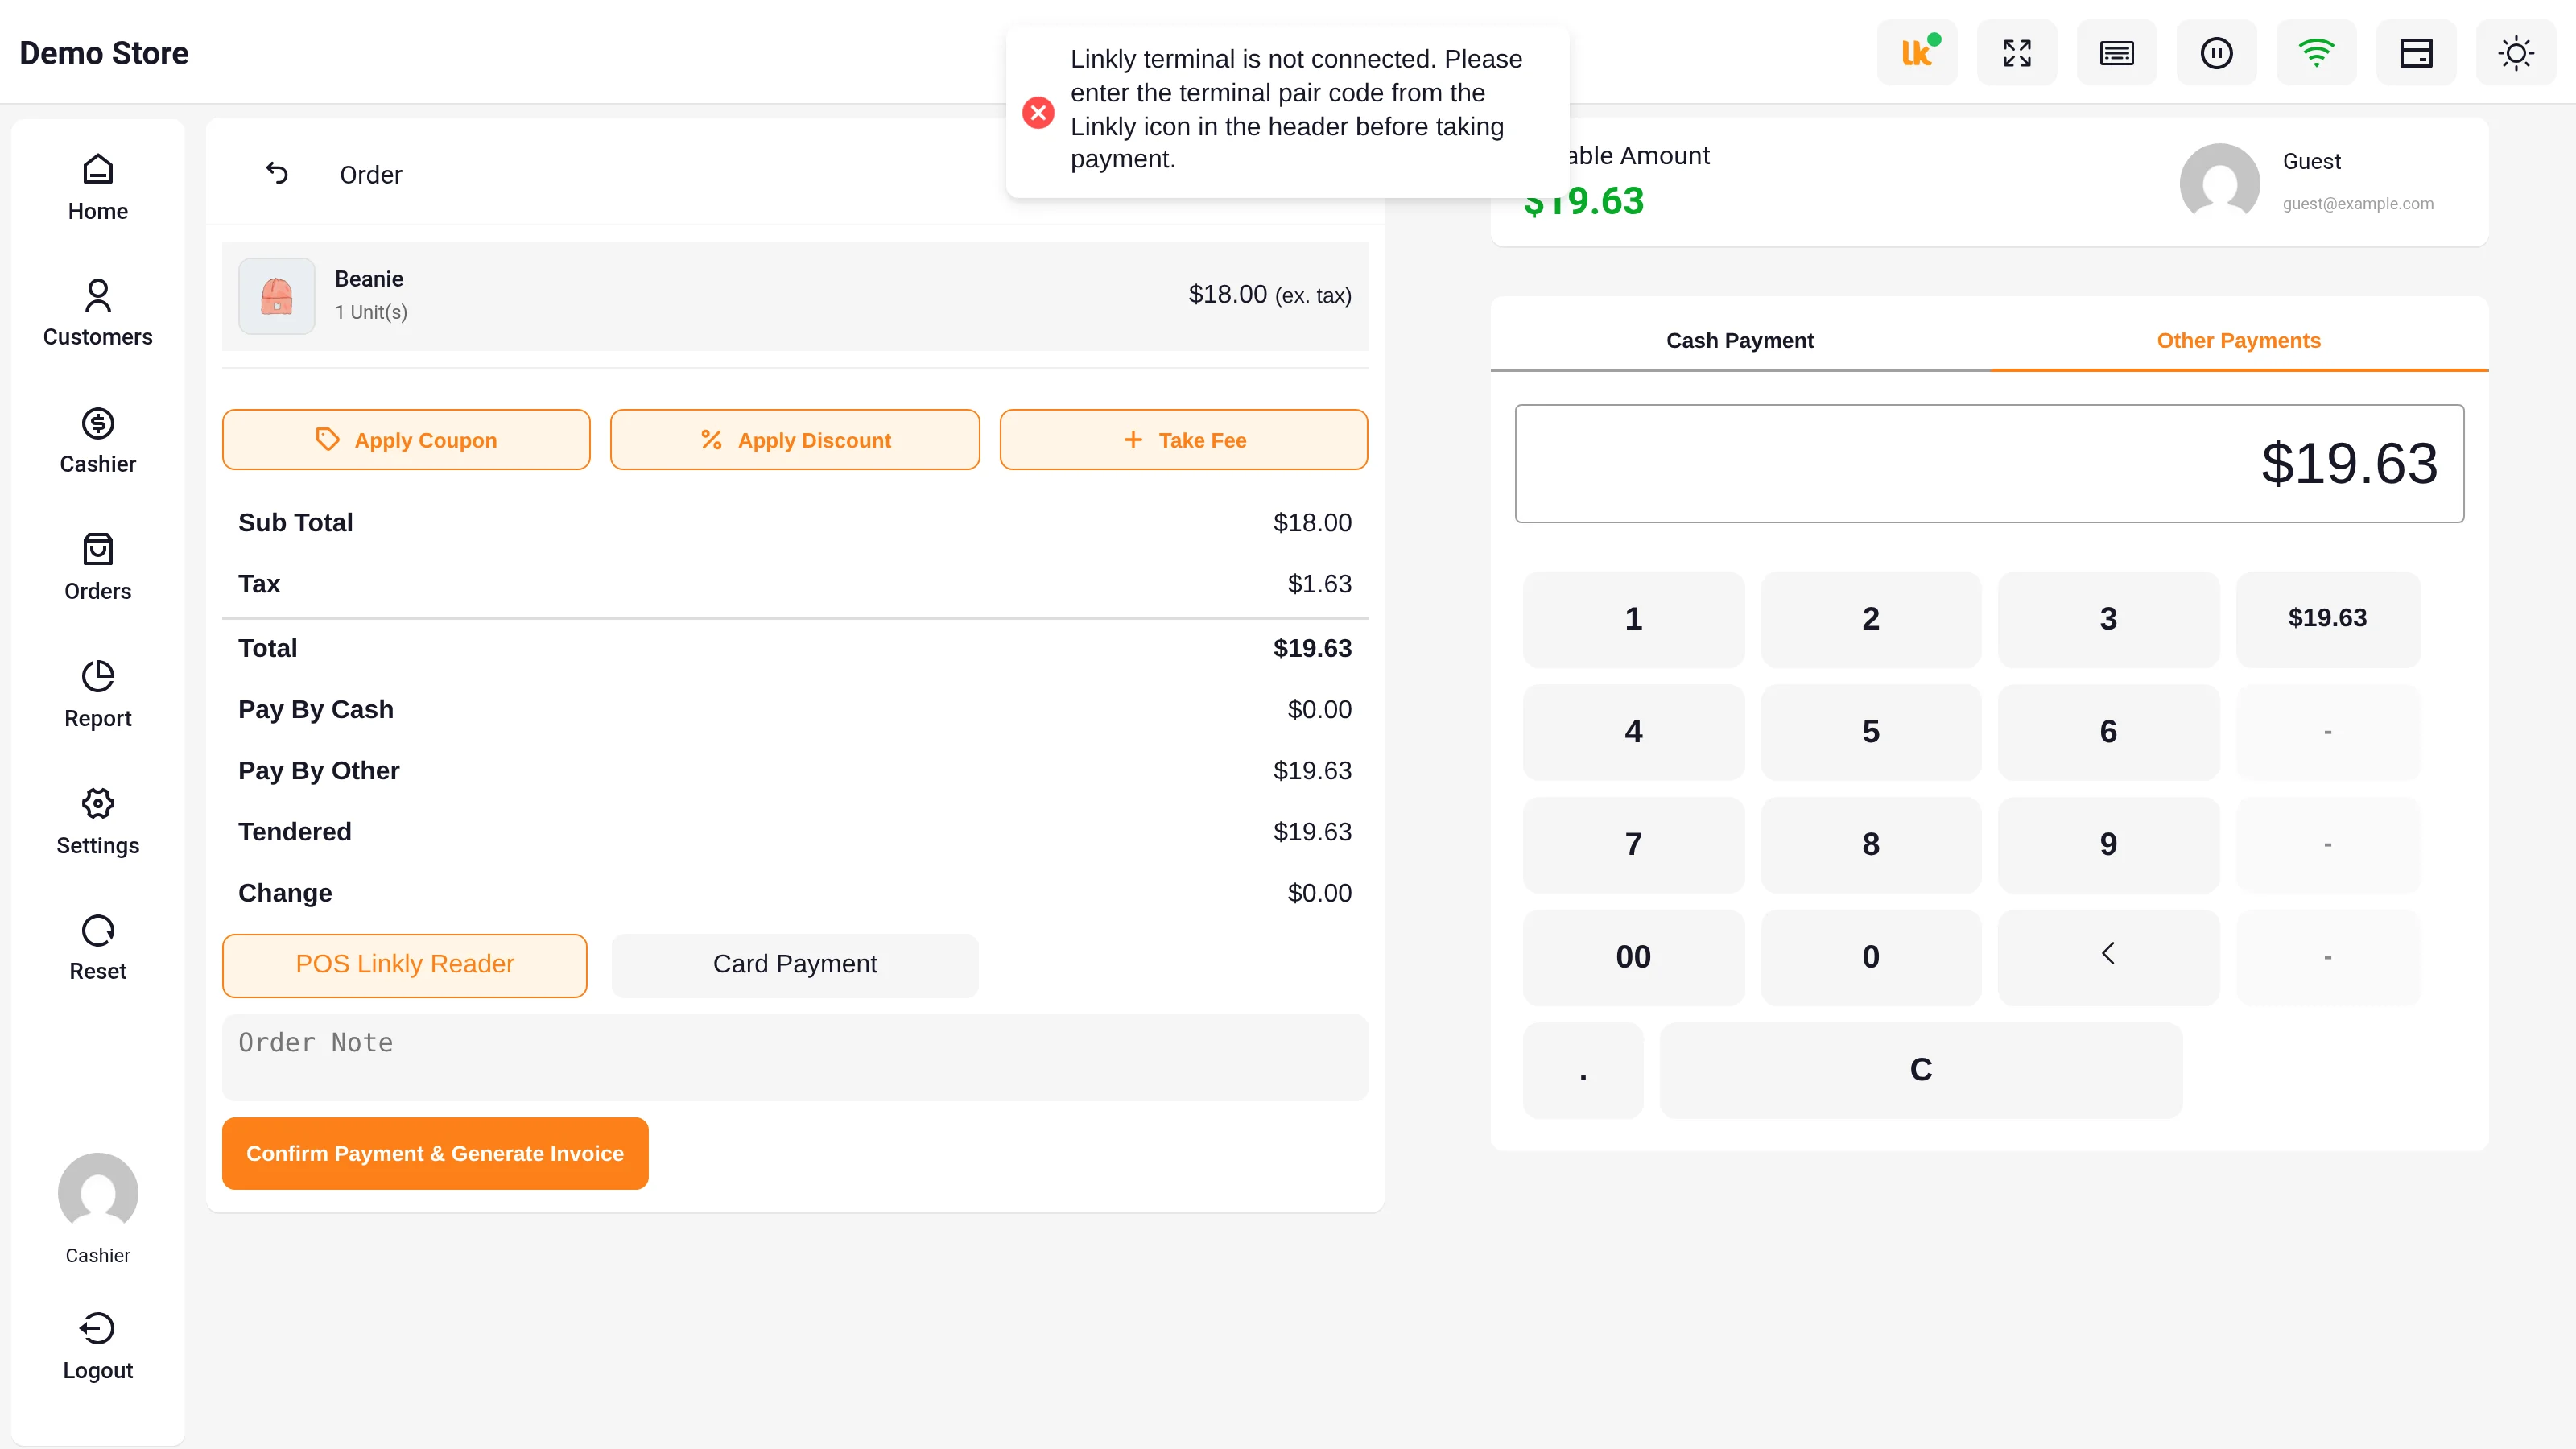Screen dimensions: 2576x1449
Task: Toggle fullscreen mode icon in header
Action: pos(2017,52)
